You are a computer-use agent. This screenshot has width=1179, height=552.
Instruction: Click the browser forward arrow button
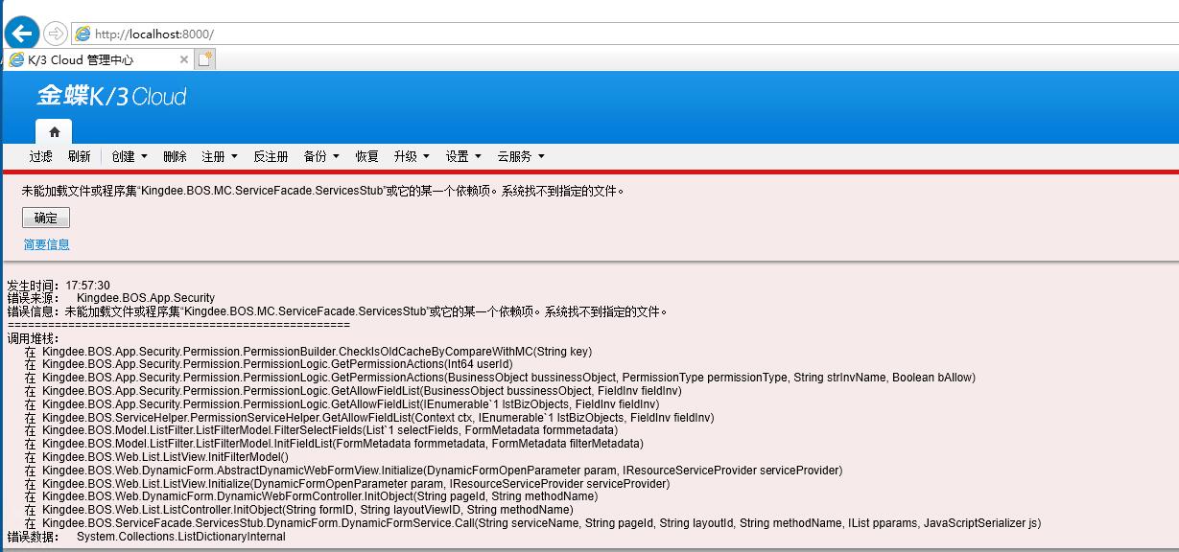click(x=56, y=34)
